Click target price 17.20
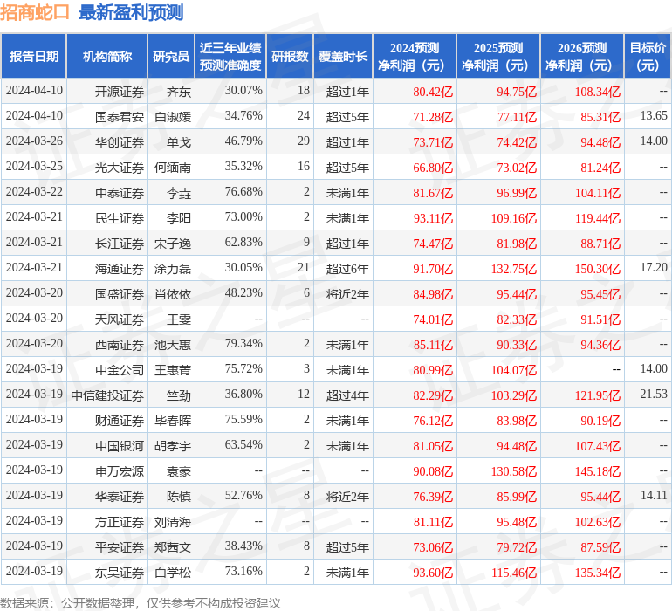The height and width of the screenshot is (611, 672). (x=654, y=268)
